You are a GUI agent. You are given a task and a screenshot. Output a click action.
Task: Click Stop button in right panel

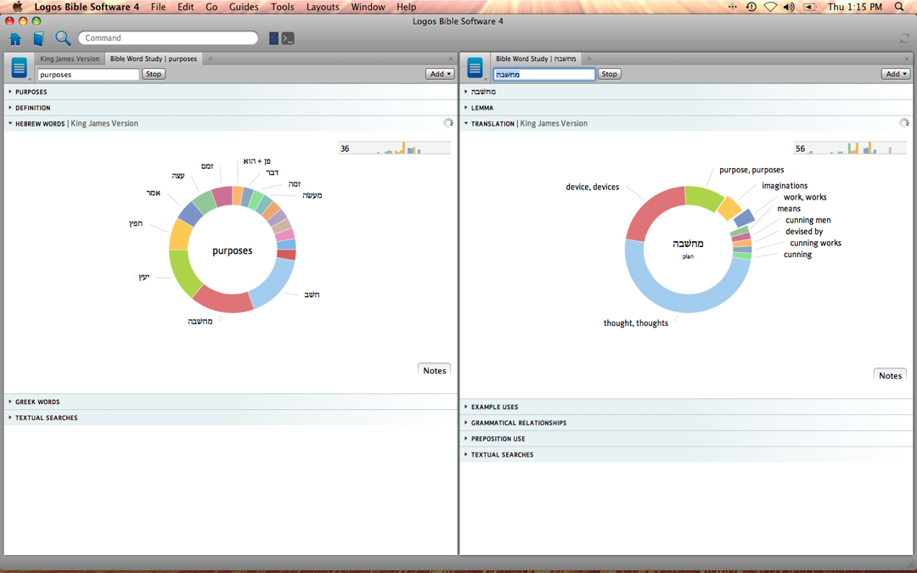(610, 74)
